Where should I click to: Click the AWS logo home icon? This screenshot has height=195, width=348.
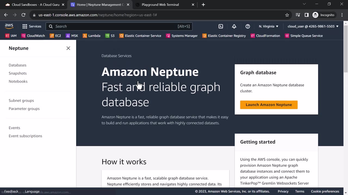[9, 26]
